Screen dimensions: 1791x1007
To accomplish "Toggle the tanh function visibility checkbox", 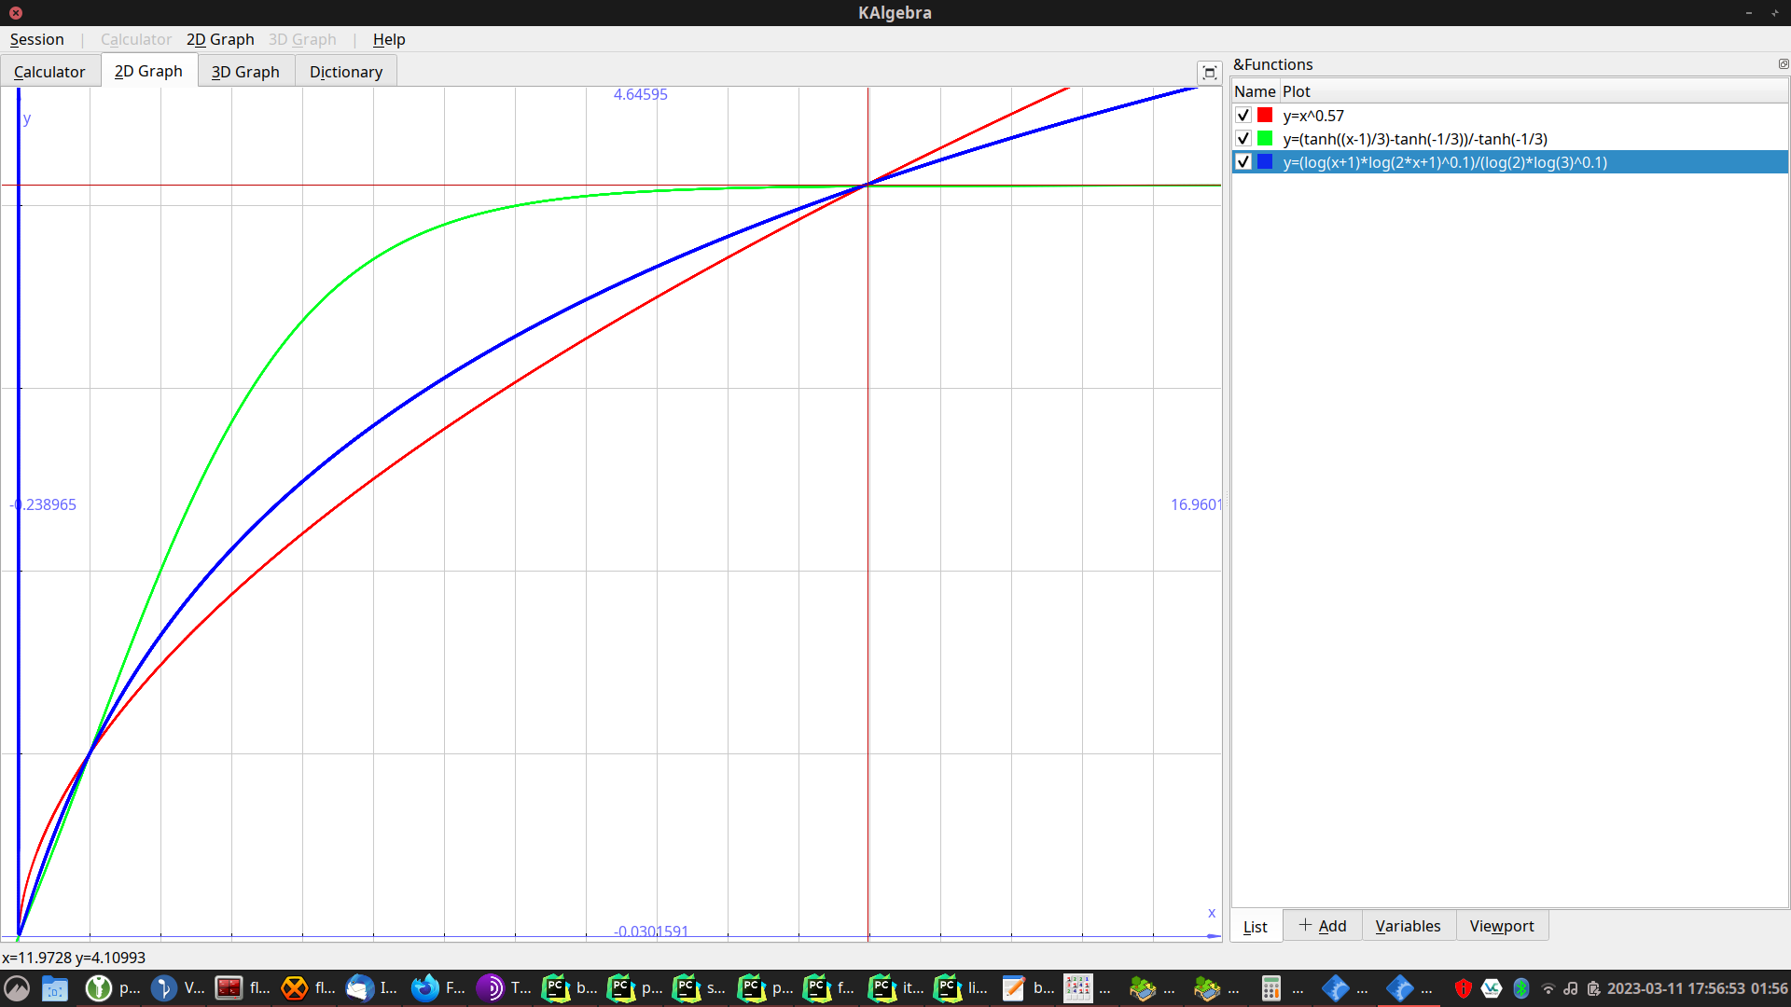I will click(1243, 139).
